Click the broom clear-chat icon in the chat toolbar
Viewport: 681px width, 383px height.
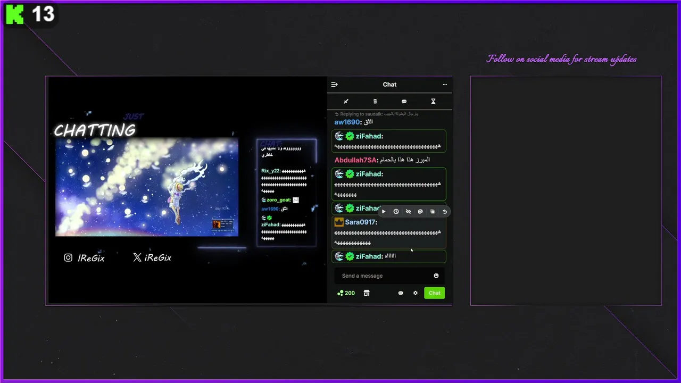click(x=346, y=101)
